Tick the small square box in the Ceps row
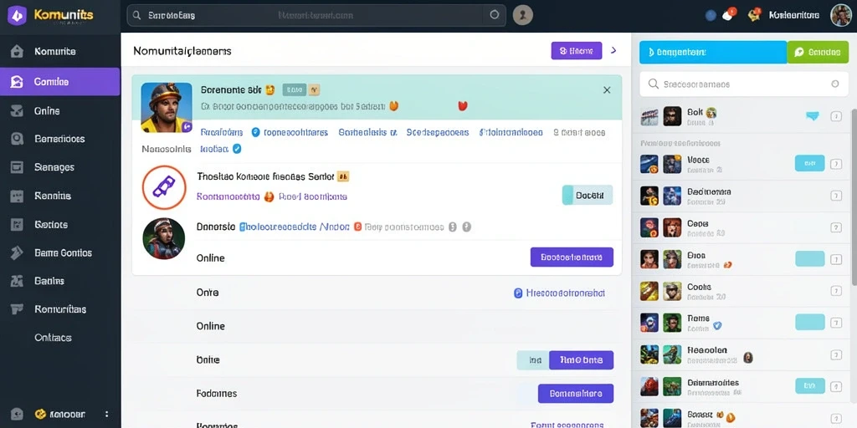This screenshot has width=857, height=428. pyautogui.click(x=836, y=227)
